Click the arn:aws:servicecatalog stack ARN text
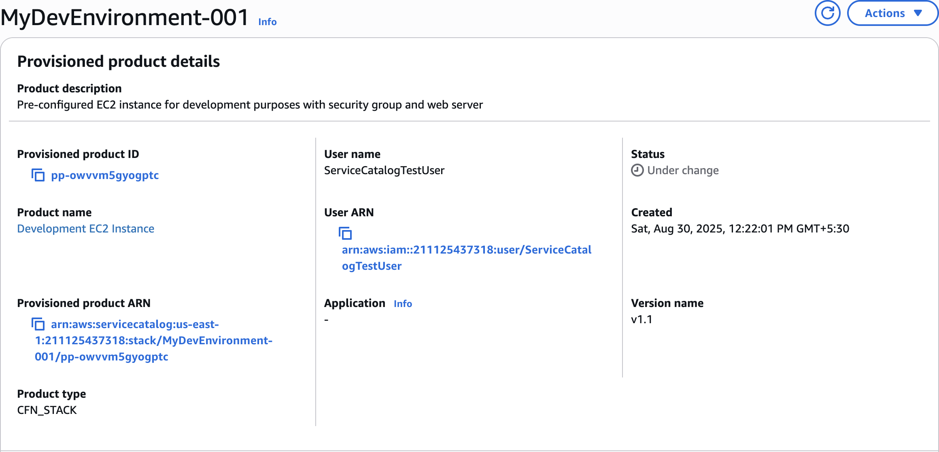Image resolution: width=939 pixels, height=452 pixels. pyautogui.click(x=153, y=341)
